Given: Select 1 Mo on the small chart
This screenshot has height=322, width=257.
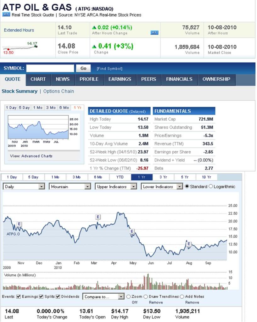Looking at the screenshot, I should [x=38, y=108].
